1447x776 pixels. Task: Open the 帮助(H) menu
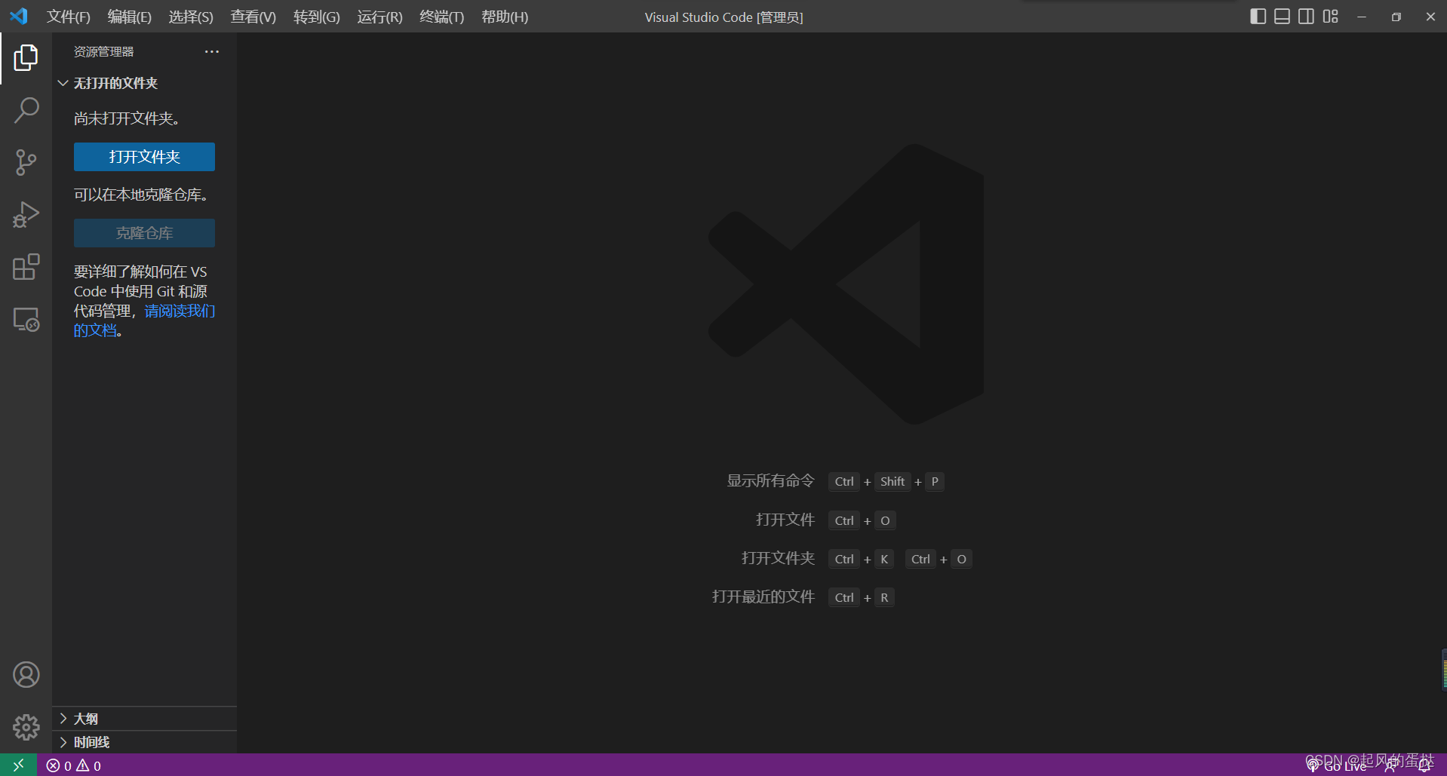click(505, 17)
